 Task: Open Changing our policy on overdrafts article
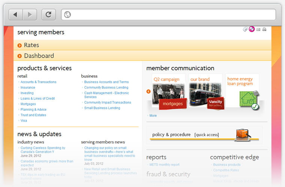click(x=109, y=154)
